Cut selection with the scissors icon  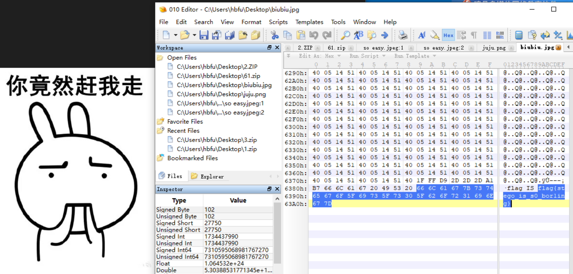(x=274, y=35)
